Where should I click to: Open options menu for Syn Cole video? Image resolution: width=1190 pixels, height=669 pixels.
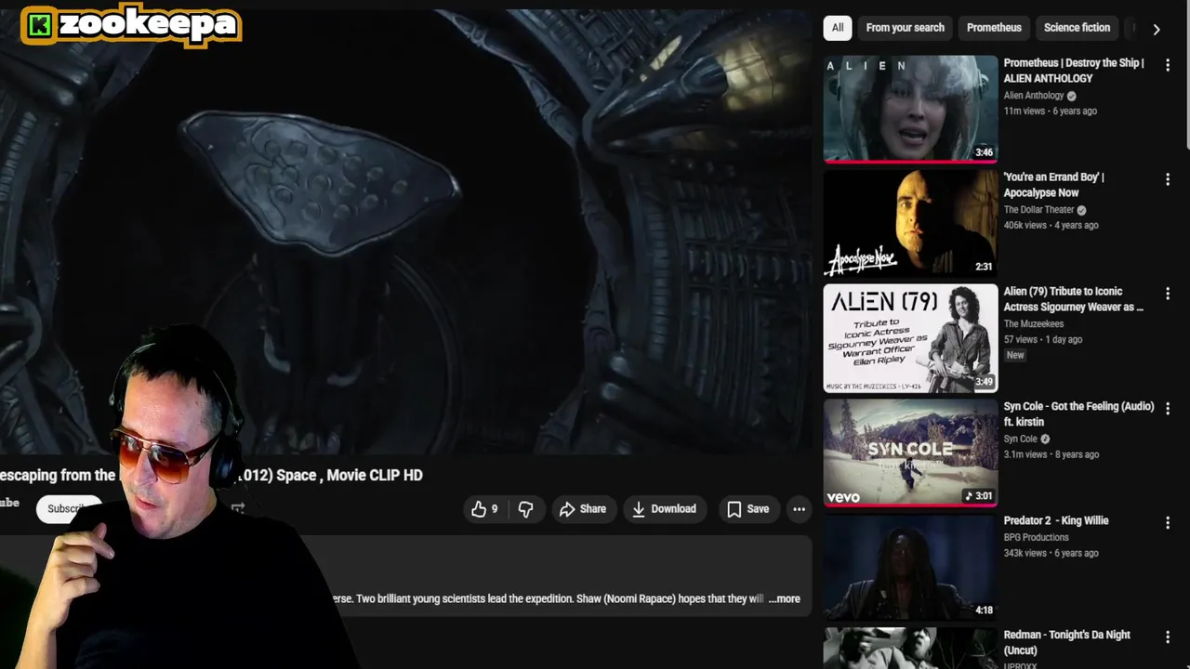click(x=1168, y=408)
